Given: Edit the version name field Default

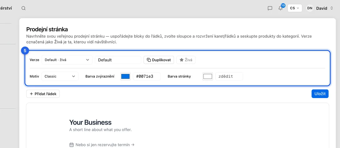Looking at the screenshot, I should click(x=118, y=60).
